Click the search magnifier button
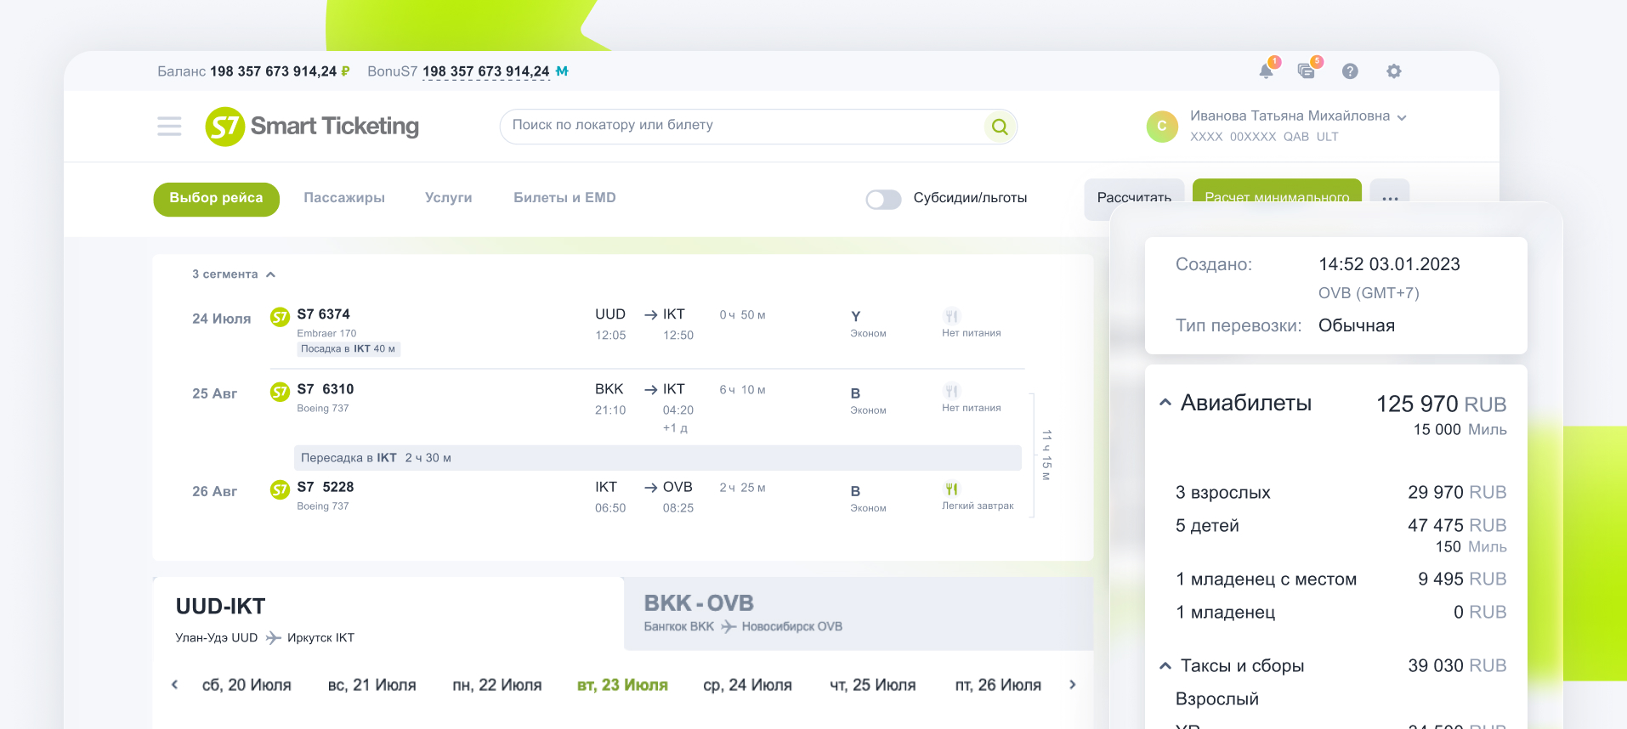Image resolution: width=1627 pixels, height=729 pixels. click(1000, 127)
